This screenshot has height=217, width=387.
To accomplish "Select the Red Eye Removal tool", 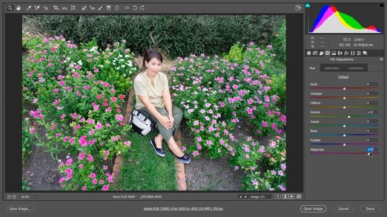I will coord(92,8).
